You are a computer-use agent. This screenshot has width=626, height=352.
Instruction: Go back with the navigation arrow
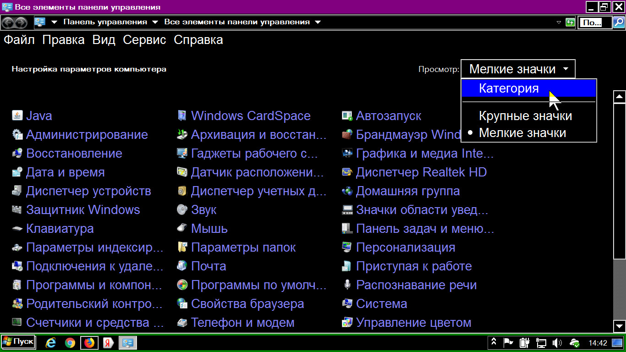point(8,22)
